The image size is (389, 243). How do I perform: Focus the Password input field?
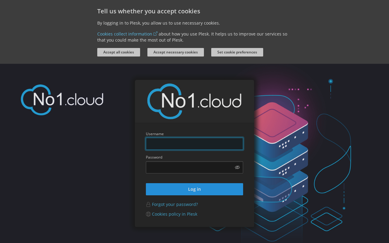194,167
